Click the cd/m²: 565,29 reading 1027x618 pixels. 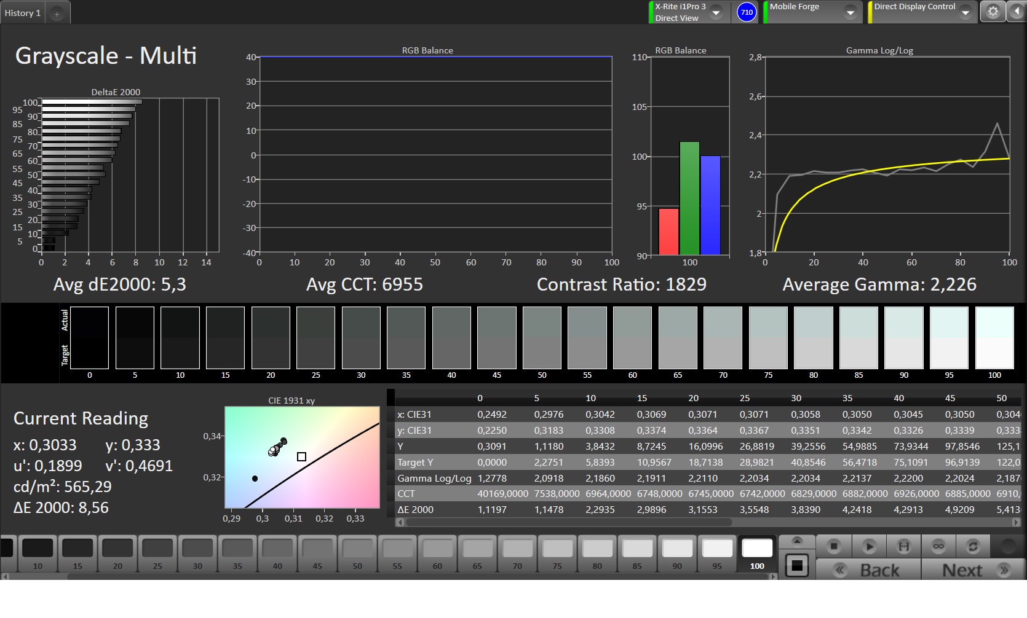63,487
